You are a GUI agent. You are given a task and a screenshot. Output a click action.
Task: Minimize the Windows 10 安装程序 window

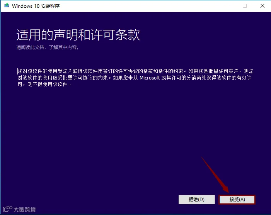(x=227, y=6)
